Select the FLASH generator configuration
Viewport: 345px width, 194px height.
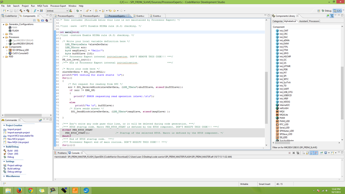pyautogui.click(x=16, y=31)
